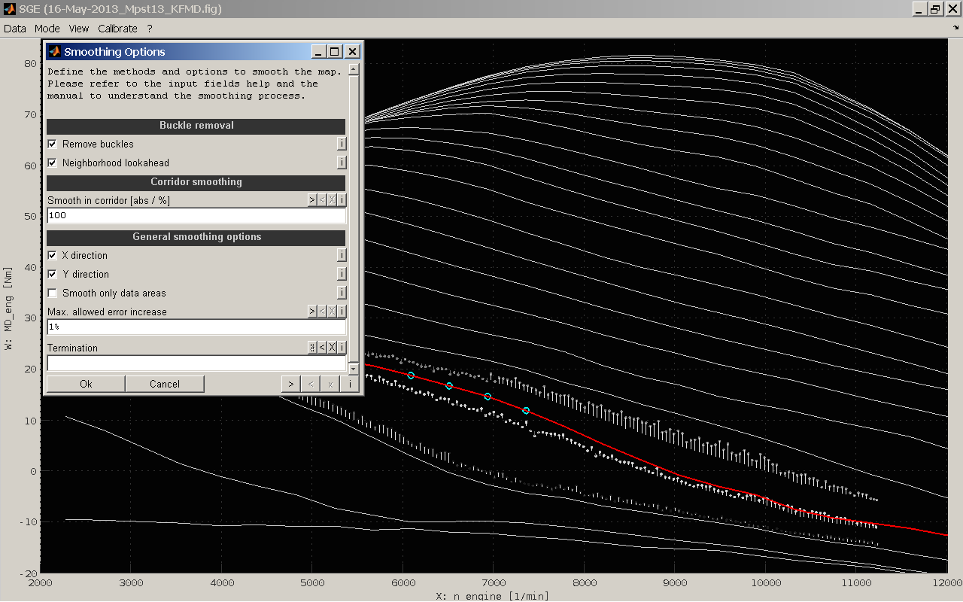View info for Smooth only data areas

[342, 293]
